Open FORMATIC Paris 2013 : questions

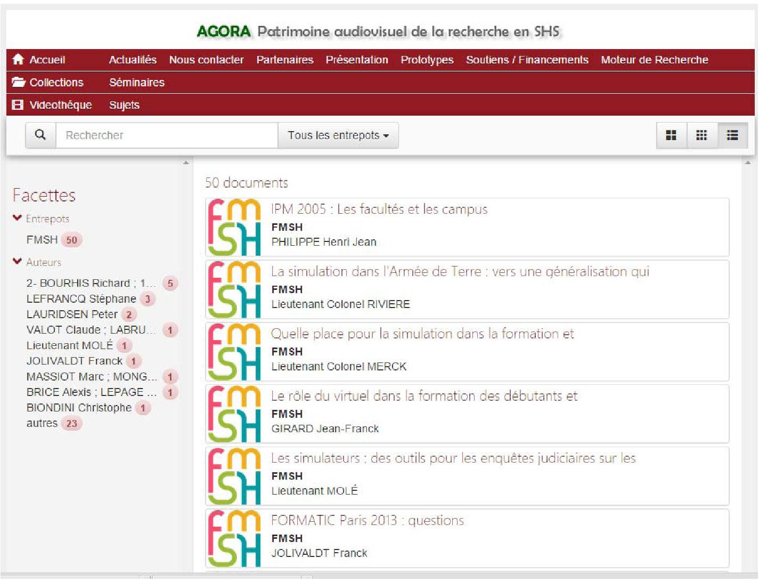tap(368, 521)
